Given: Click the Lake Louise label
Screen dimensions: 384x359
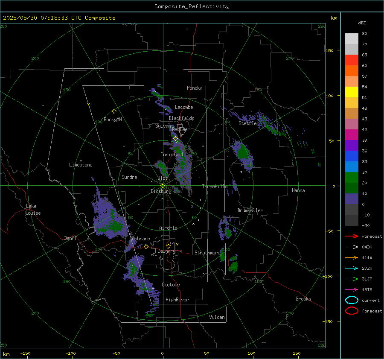Looking at the screenshot, I should [x=33, y=210].
